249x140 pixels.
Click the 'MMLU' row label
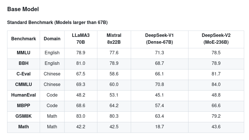click(23, 53)
